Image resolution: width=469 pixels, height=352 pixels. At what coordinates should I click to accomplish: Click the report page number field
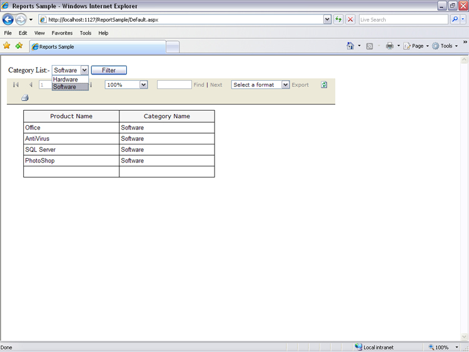point(46,85)
